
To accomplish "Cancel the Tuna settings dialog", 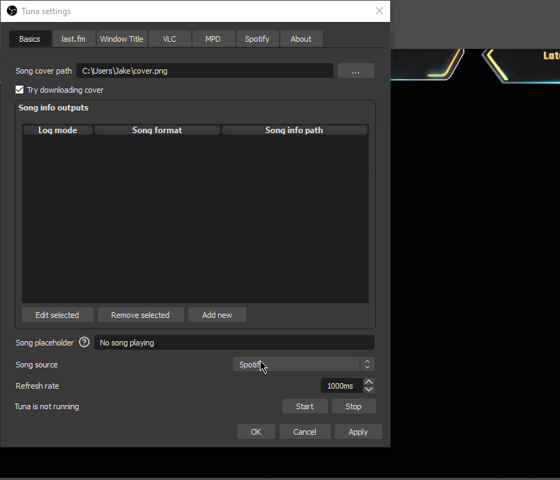I will (304, 432).
